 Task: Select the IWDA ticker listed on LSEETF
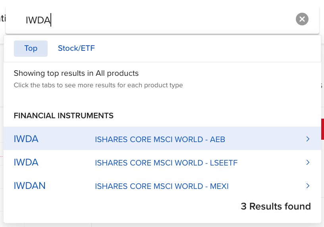pyautogui.click(x=26, y=162)
